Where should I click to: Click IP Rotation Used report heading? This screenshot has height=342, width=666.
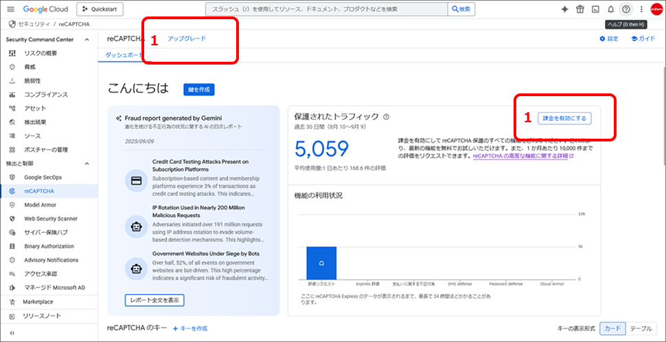(x=198, y=211)
